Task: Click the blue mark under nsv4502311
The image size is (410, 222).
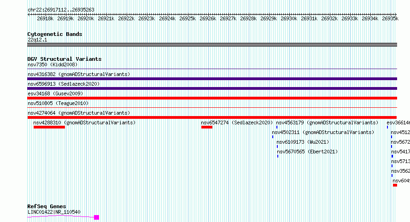Action: pos(273,137)
